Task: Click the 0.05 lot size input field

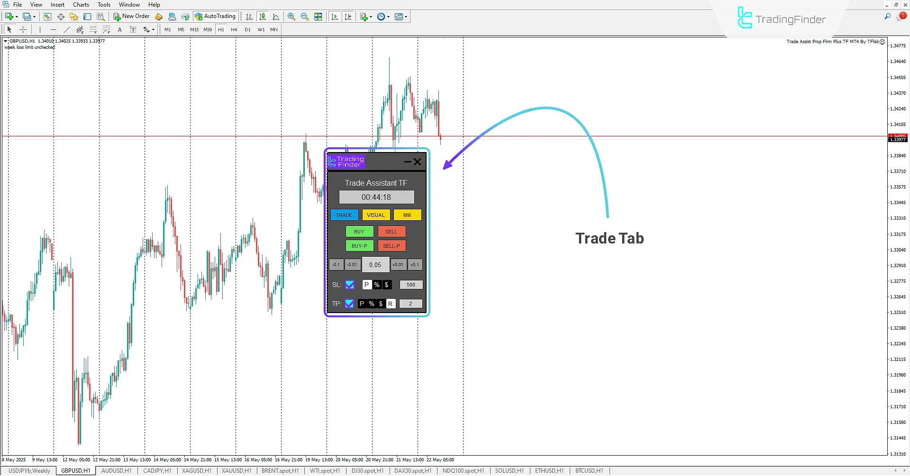Action: pos(375,264)
